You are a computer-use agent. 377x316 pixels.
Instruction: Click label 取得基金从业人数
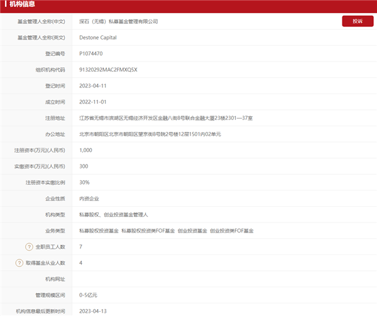pos(45,263)
